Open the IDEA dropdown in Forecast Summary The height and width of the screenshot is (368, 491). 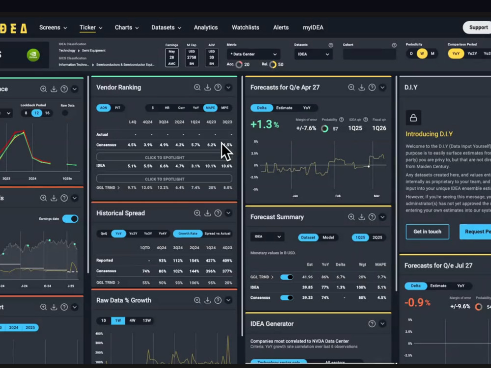[268, 237]
